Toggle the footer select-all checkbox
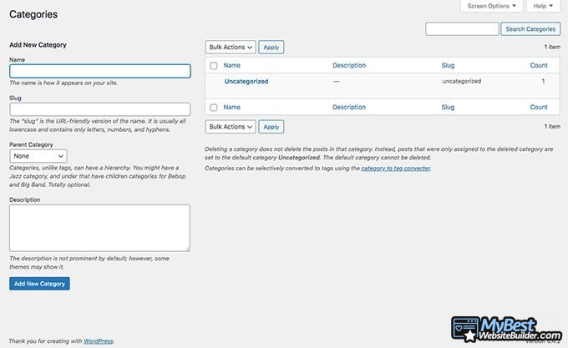The height and width of the screenshot is (348, 568). point(214,108)
